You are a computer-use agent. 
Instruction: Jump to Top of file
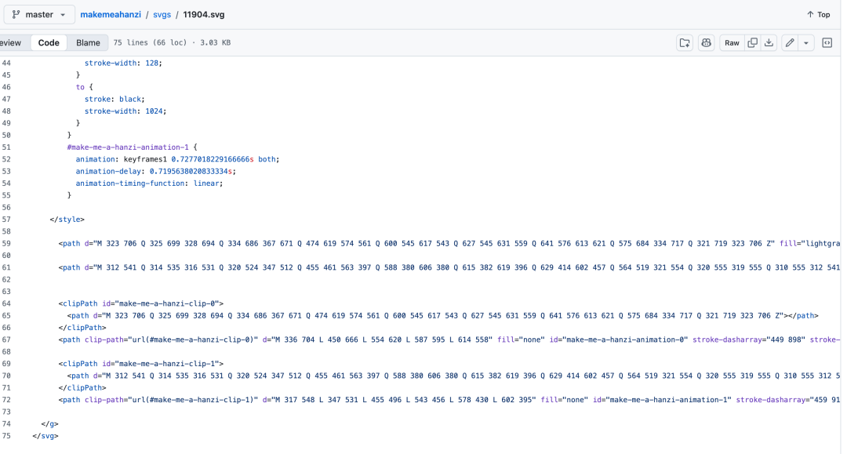coord(818,15)
